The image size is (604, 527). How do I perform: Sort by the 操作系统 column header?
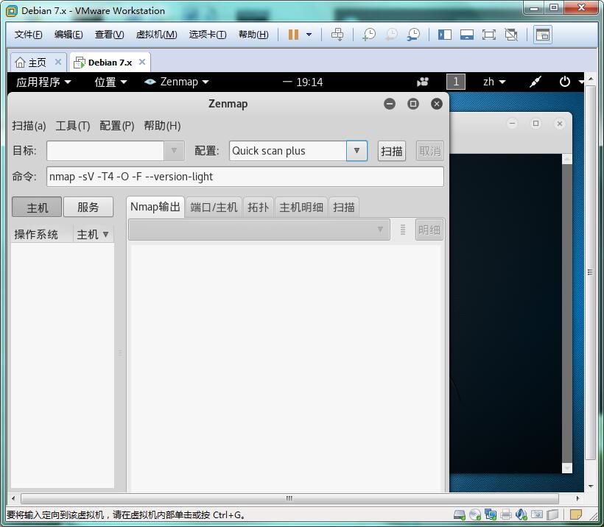[42, 235]
